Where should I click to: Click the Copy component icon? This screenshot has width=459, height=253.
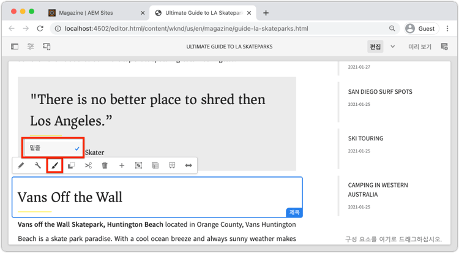click(x=71, y=165)
